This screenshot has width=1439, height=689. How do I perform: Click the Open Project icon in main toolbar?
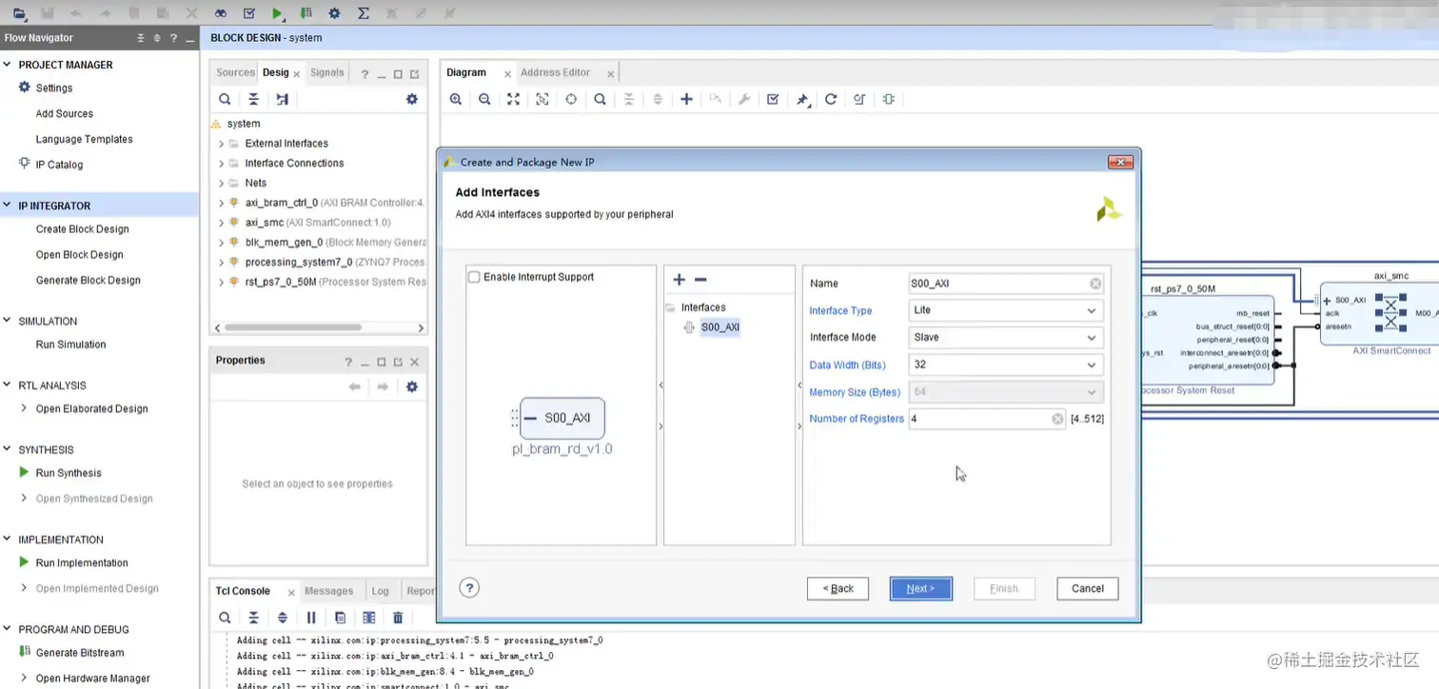coord(19,13)
